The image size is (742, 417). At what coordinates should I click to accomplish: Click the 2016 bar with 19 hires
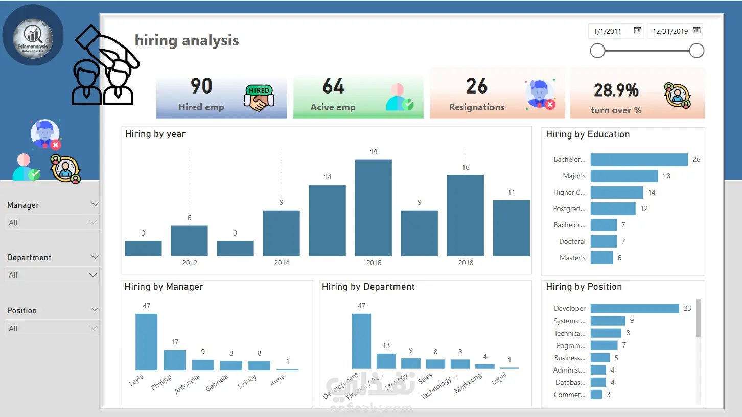click(x=374, y=208)
